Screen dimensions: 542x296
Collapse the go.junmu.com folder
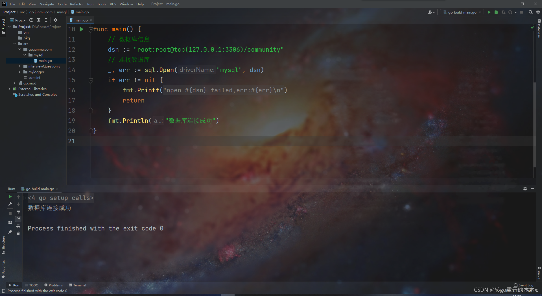pyautogui.click(x=20, y=49)
